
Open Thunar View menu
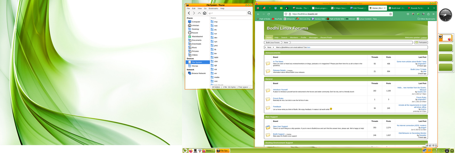pos(199,8)
